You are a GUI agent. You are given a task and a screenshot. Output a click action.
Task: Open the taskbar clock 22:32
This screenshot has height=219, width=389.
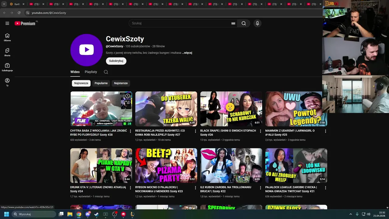tap(380, 214)
